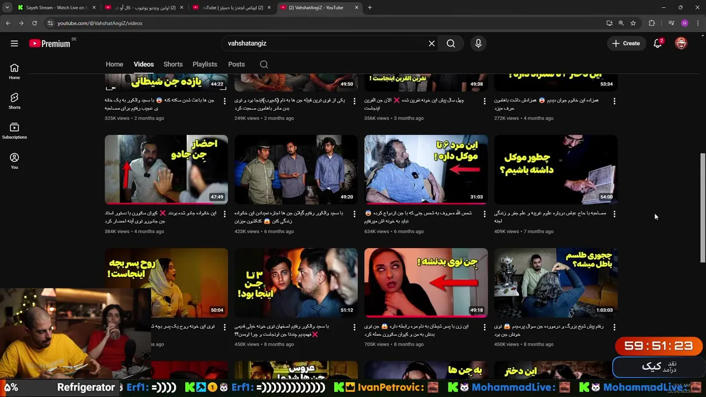Open the site info icon in address bar
706x397 pixels.
coord(50,23)
